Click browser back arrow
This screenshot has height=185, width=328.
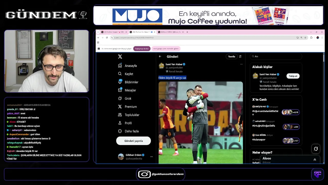click(98, 38)
